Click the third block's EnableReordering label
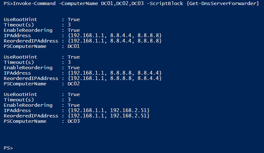The image size is (264, 153). (x=28, y=105)
